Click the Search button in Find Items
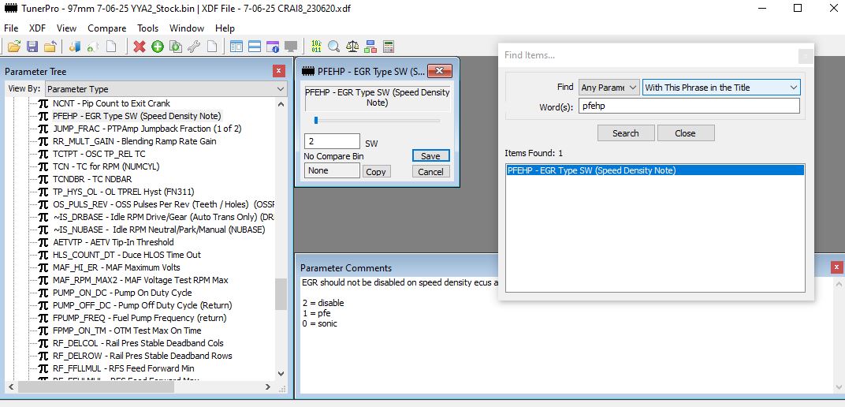 click(x=626, y=133)
